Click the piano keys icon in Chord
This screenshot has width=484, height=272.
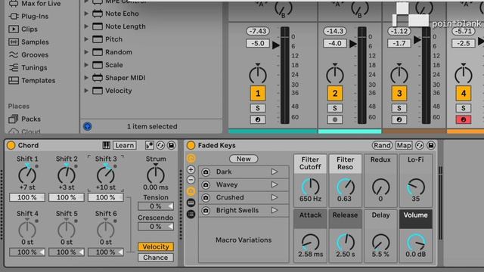click(x=106, y=145)
